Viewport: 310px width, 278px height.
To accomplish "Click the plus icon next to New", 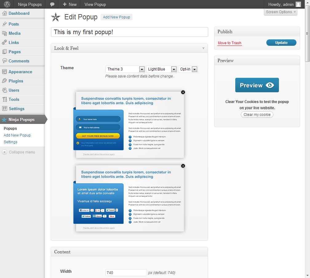I will click(x=65, y=4).
